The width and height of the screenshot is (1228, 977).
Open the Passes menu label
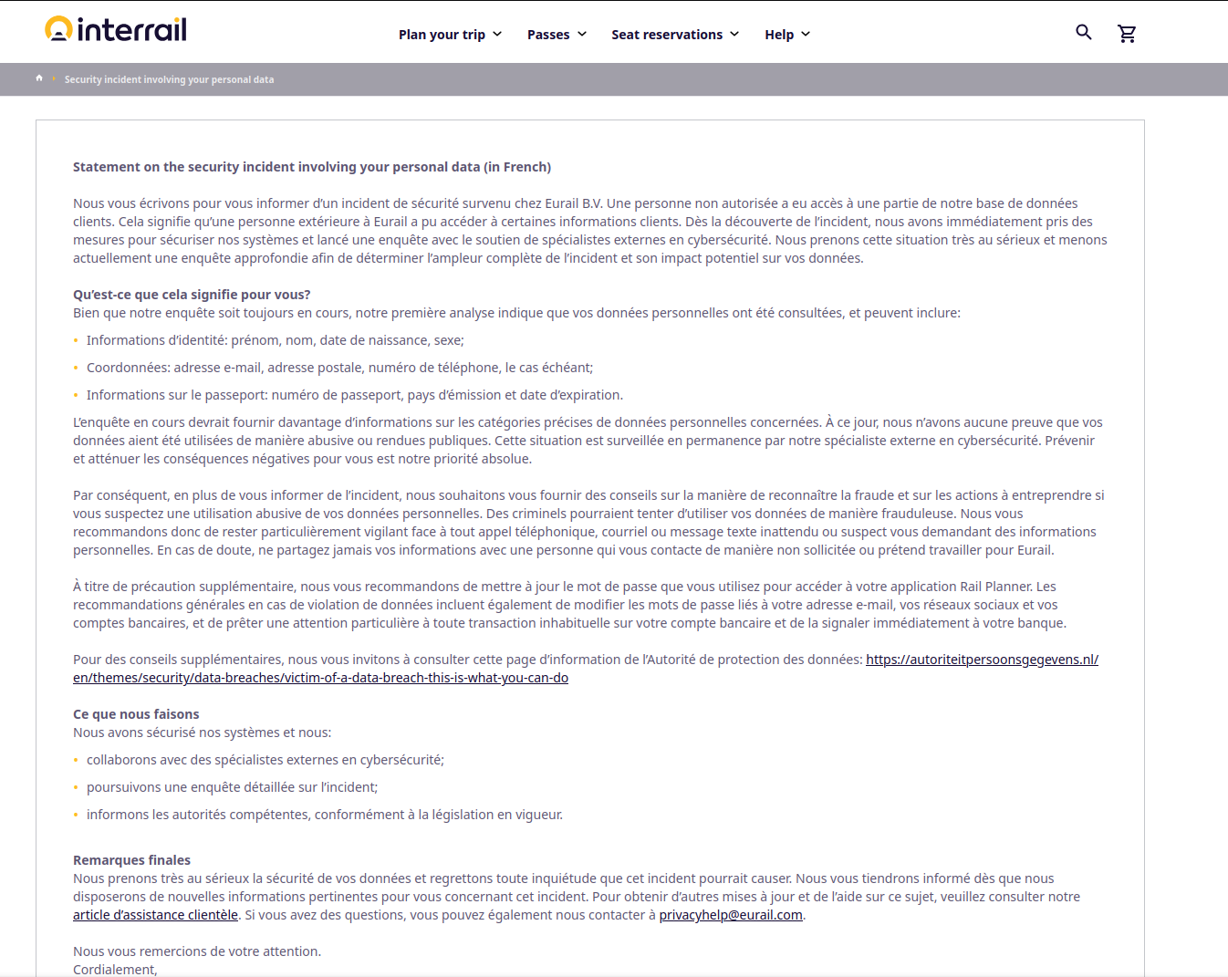point(547,35)
